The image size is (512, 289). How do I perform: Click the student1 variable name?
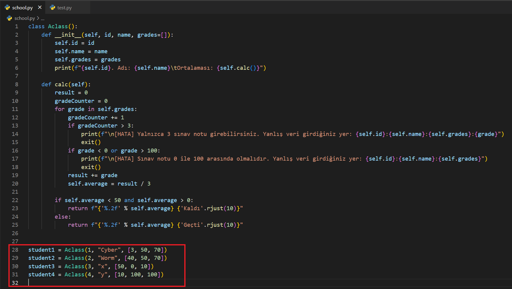click(x=41, y=250)
